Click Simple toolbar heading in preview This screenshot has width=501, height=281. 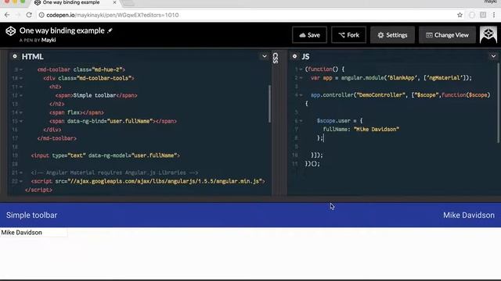pos(31,215)
